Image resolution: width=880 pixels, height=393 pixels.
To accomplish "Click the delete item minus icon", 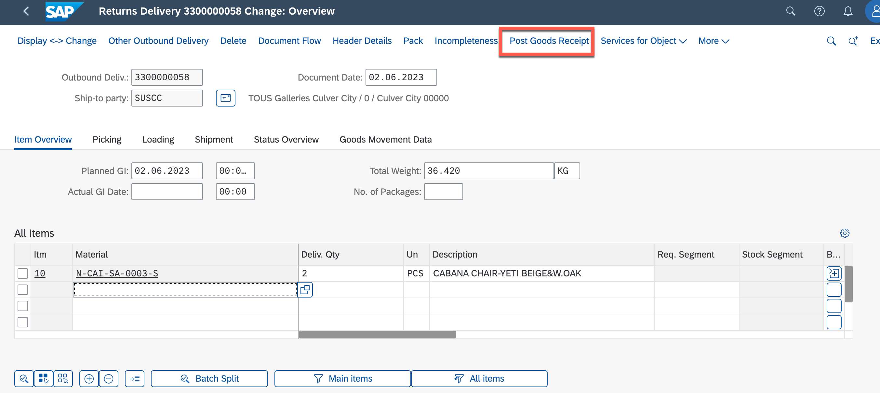I will [109, 379].
